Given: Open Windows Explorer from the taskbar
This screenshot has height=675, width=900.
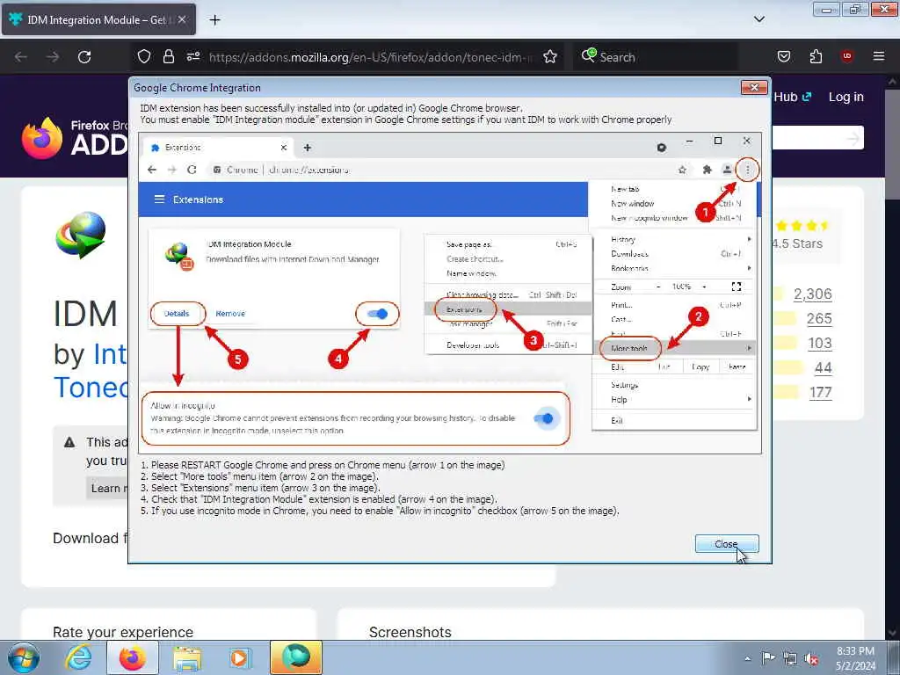Looking at the screenshot, I should click(187, 657).
